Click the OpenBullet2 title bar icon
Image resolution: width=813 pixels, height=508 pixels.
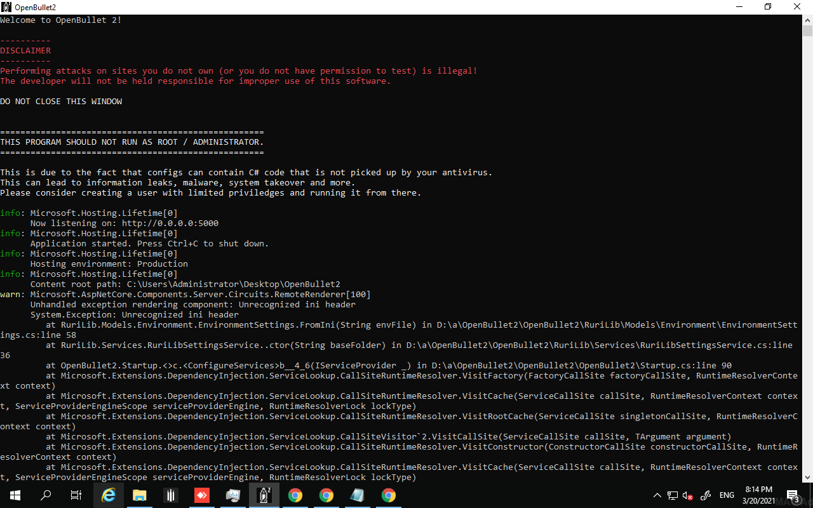pyautogui.click(x=6, y=7)
